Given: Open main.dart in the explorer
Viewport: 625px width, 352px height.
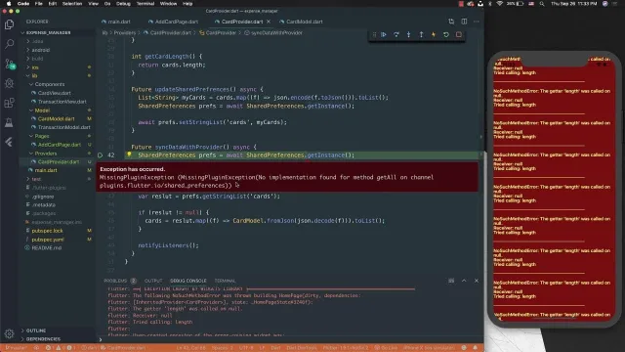Looking at the screenshot, I should pos(46,170).
